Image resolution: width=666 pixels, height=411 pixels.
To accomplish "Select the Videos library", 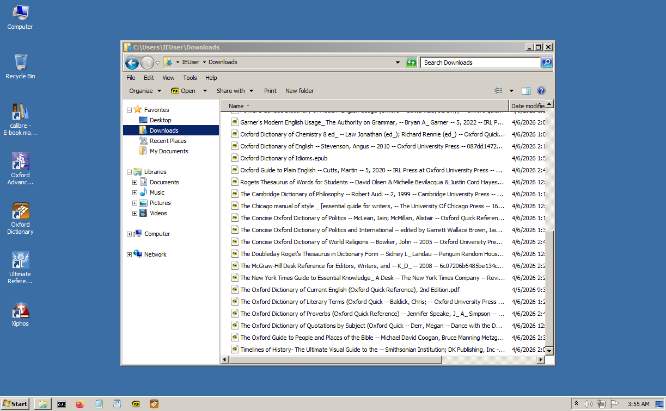I will 158,213.
